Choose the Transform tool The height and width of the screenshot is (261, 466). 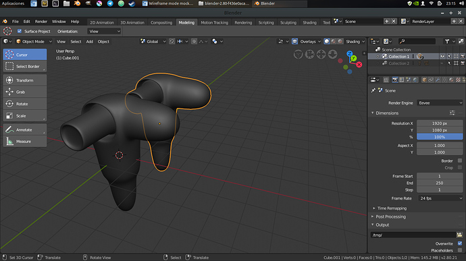[25, 80]
